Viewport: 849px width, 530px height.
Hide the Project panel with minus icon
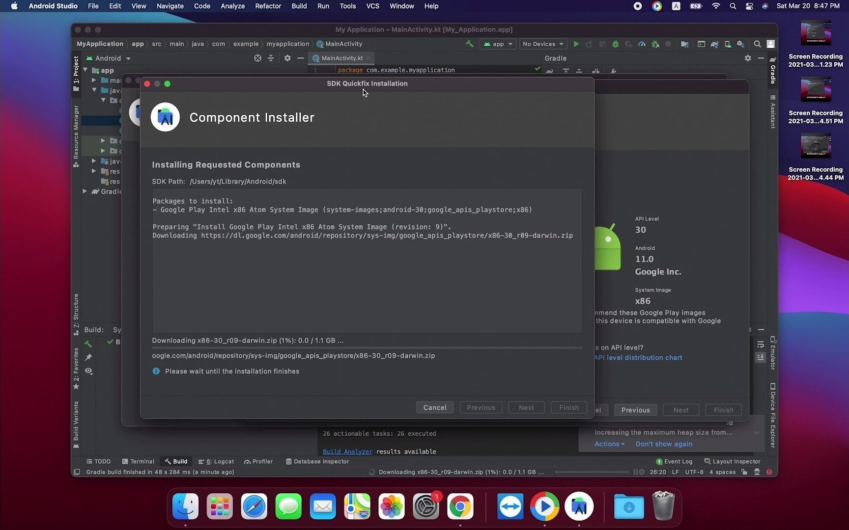click(301, 58)
